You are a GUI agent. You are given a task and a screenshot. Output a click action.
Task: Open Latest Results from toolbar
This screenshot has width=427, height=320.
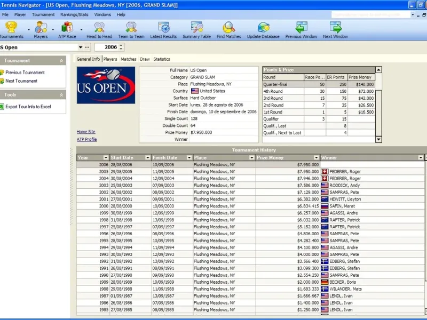click(x=163, y=27)
